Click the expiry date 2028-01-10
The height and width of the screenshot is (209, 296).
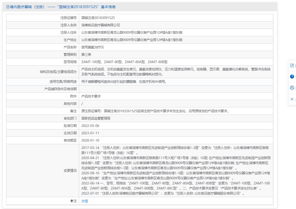coord(90,140)
